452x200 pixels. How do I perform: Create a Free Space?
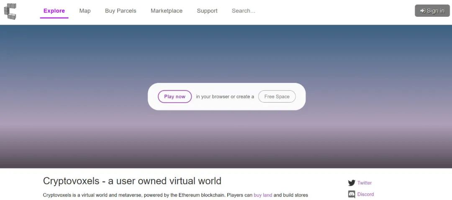pos(277,97)
